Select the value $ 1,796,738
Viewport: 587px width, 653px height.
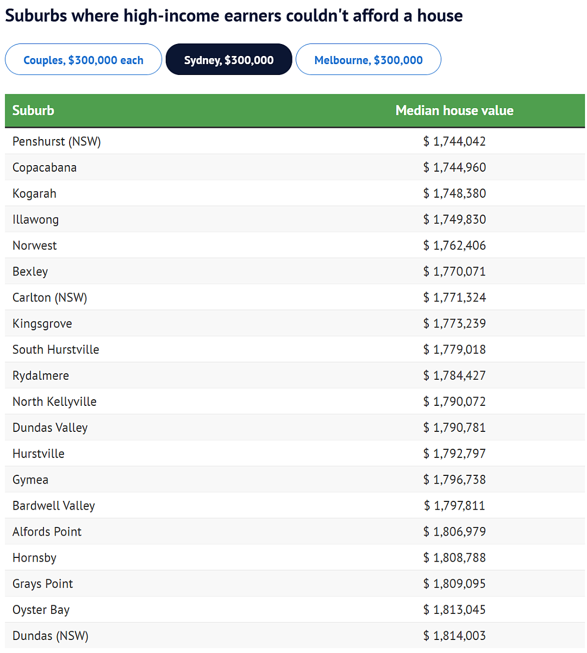pos(454,480)
